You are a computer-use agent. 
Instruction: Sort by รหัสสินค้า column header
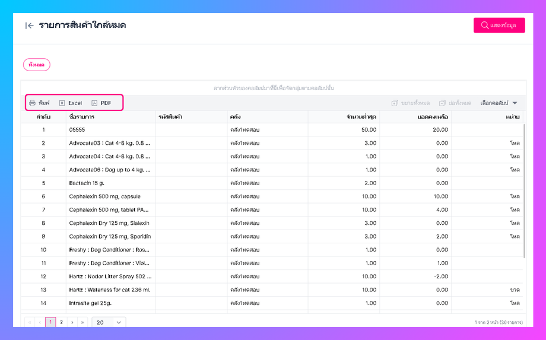[x=191, y=117]
